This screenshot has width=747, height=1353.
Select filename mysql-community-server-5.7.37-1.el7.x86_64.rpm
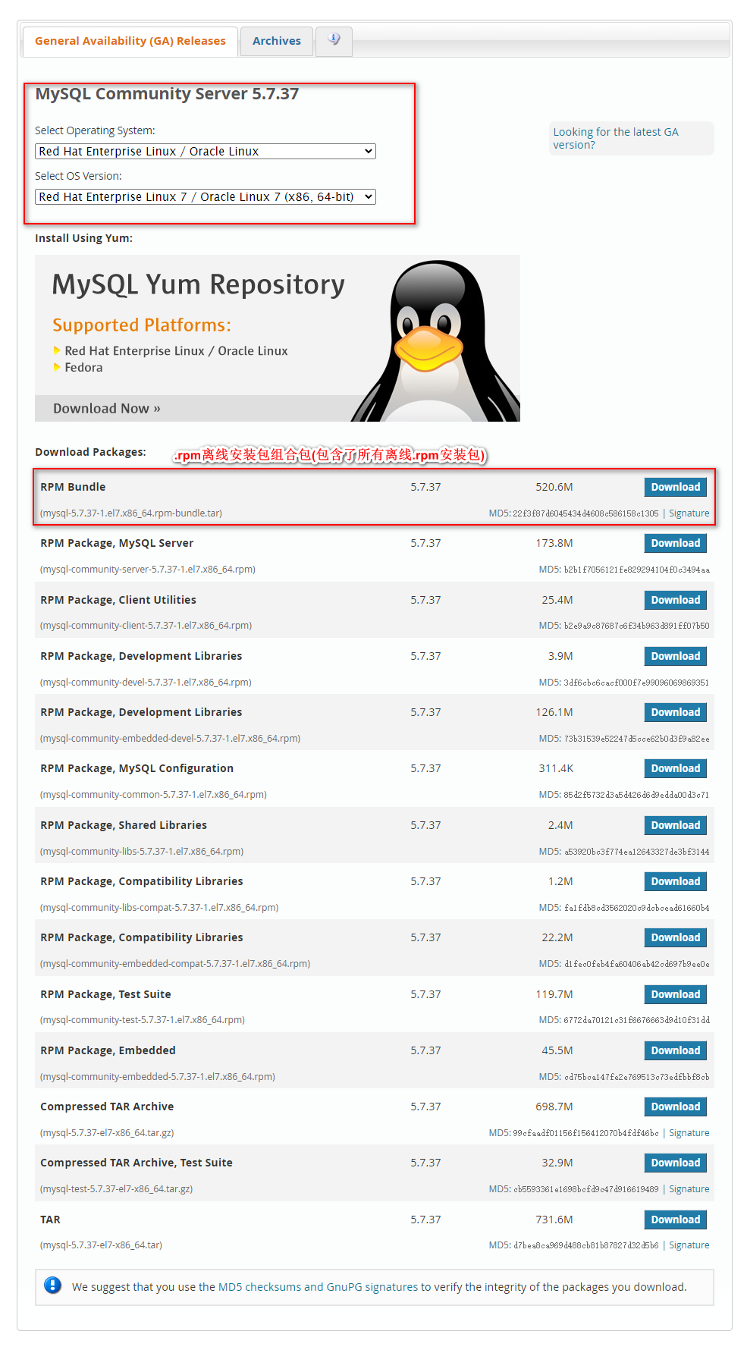148,570
